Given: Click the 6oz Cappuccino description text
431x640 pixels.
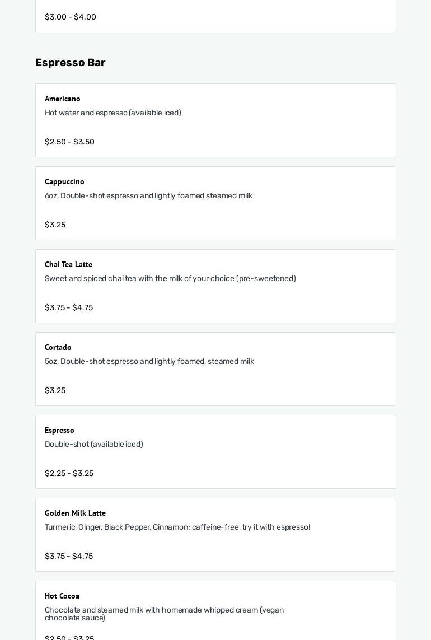Looking at the screenshot, I should tap(148, 196).
